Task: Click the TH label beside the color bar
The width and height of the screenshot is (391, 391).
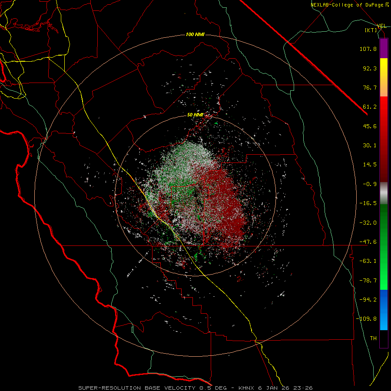Action: (x=373, y=338)
